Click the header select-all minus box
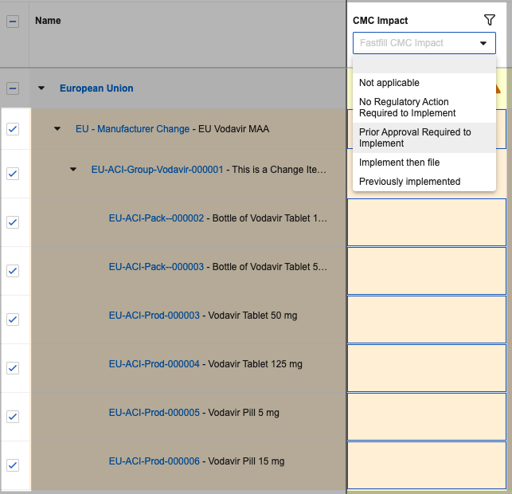The width and height of the screenshot is (512, 494). click(13, 22)
